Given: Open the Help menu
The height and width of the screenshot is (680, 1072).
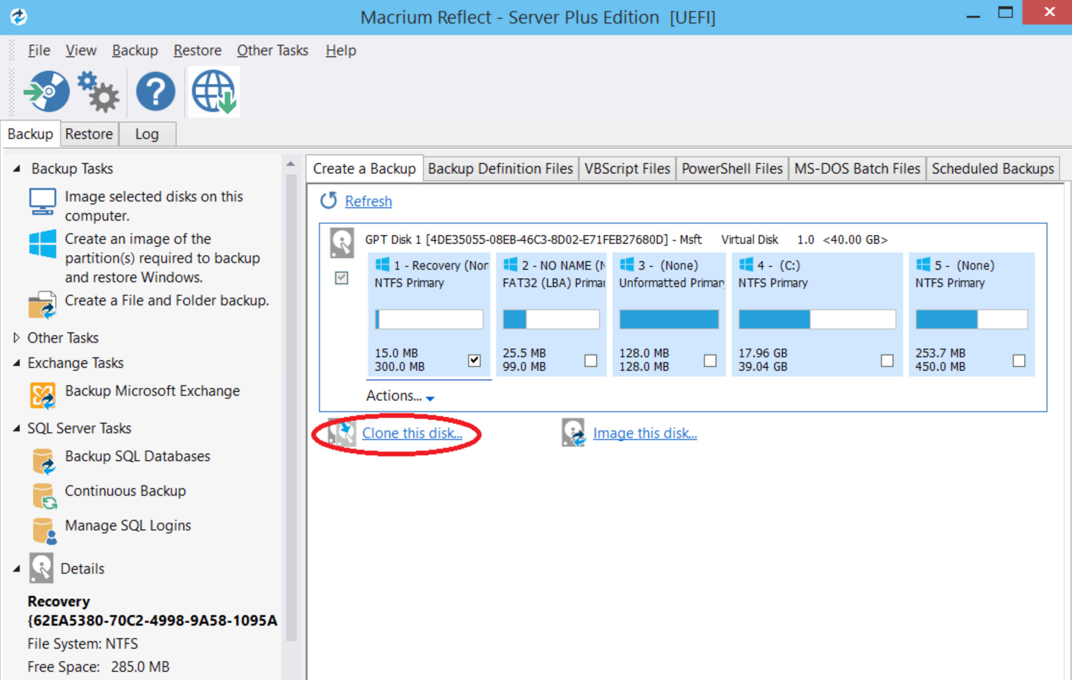Looking at the screenshot, I should pos(341,50).
